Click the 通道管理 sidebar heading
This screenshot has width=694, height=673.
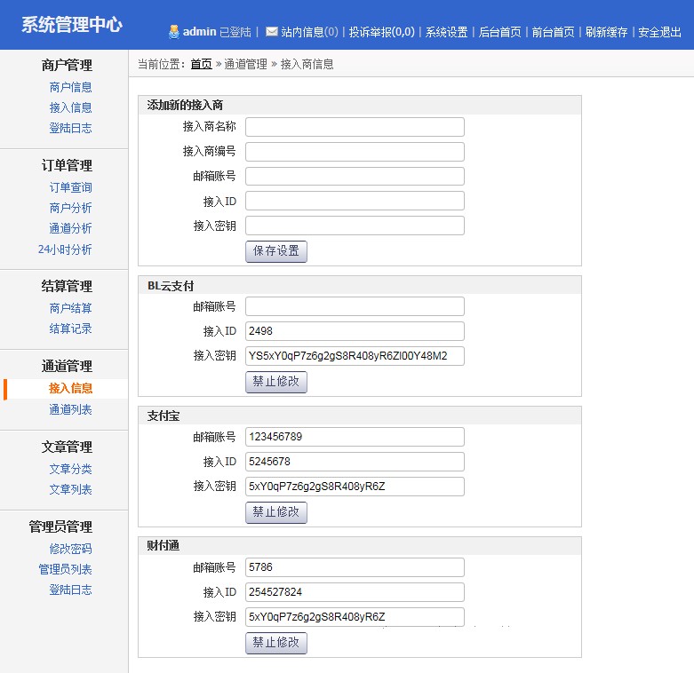tap(67, 366)
